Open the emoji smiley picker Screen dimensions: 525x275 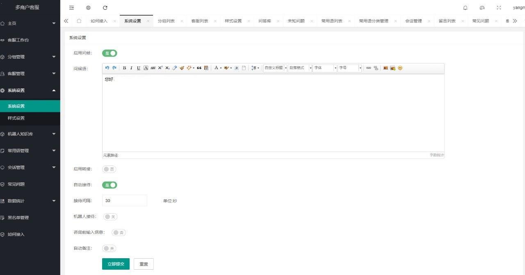tap(400, 68)
